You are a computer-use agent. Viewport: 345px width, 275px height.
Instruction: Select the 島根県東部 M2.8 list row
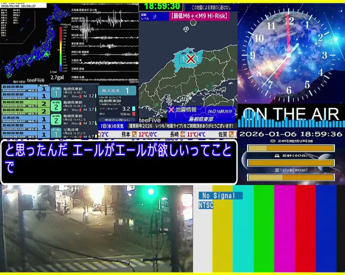tap(26, 127)
